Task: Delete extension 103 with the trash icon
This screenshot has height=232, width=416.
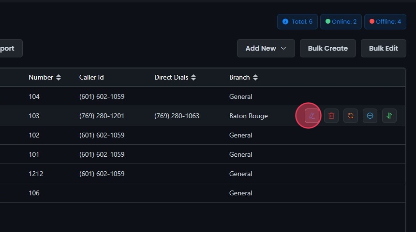Action: (x=331, y=116)
